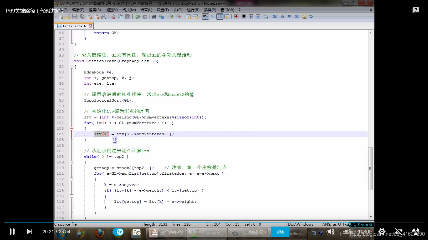Viewport: 428px width, 240px height.
Task: Click the vertical scrollbar up arrow
Action: 371,32
